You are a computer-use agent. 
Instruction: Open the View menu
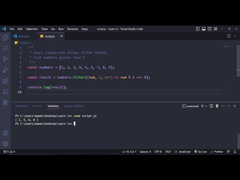pos(45,29)
